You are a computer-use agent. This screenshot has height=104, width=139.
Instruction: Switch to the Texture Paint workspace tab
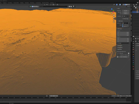coord(16,3)
